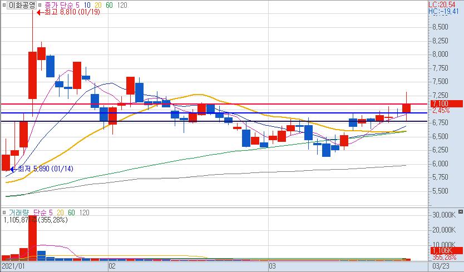Viewport: 464px width, 272px height.
Task: Select the price 60-period moving average label
Action: point(109,5)
